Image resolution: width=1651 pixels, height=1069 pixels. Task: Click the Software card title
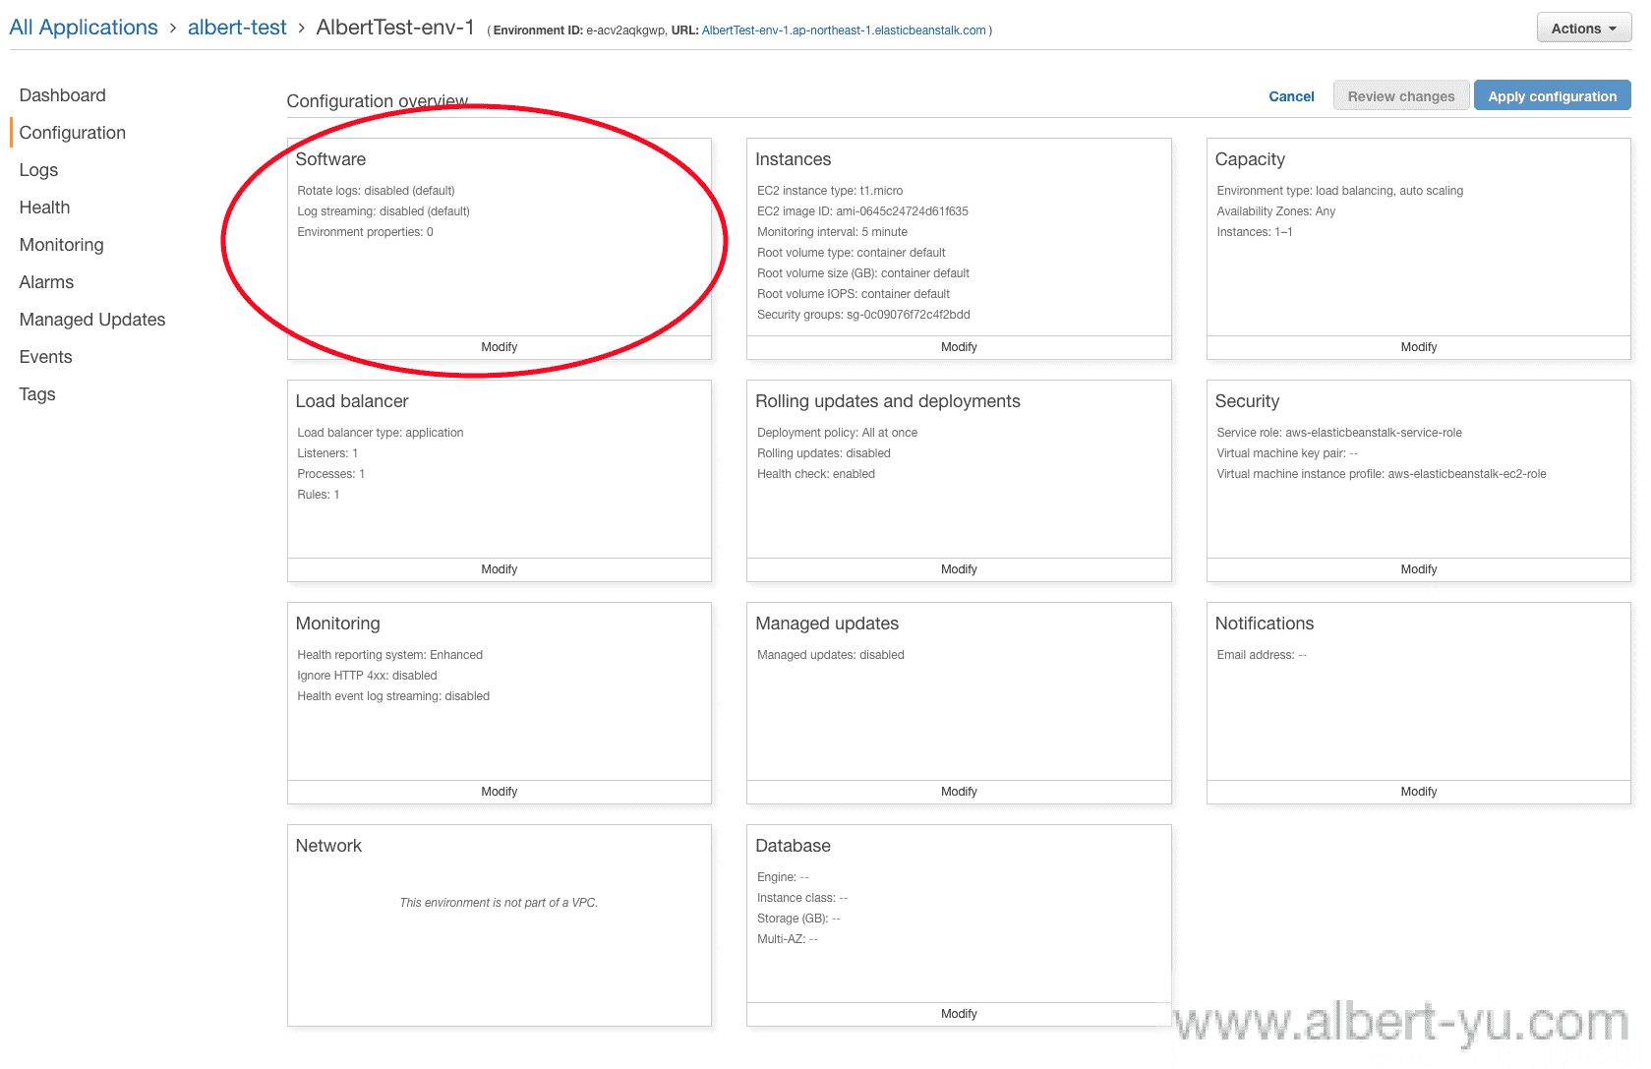(330, 159)
